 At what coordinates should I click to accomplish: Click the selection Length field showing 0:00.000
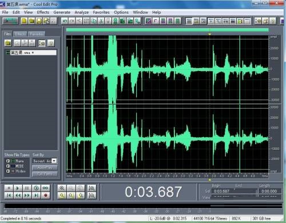click(x=270, y=191)
